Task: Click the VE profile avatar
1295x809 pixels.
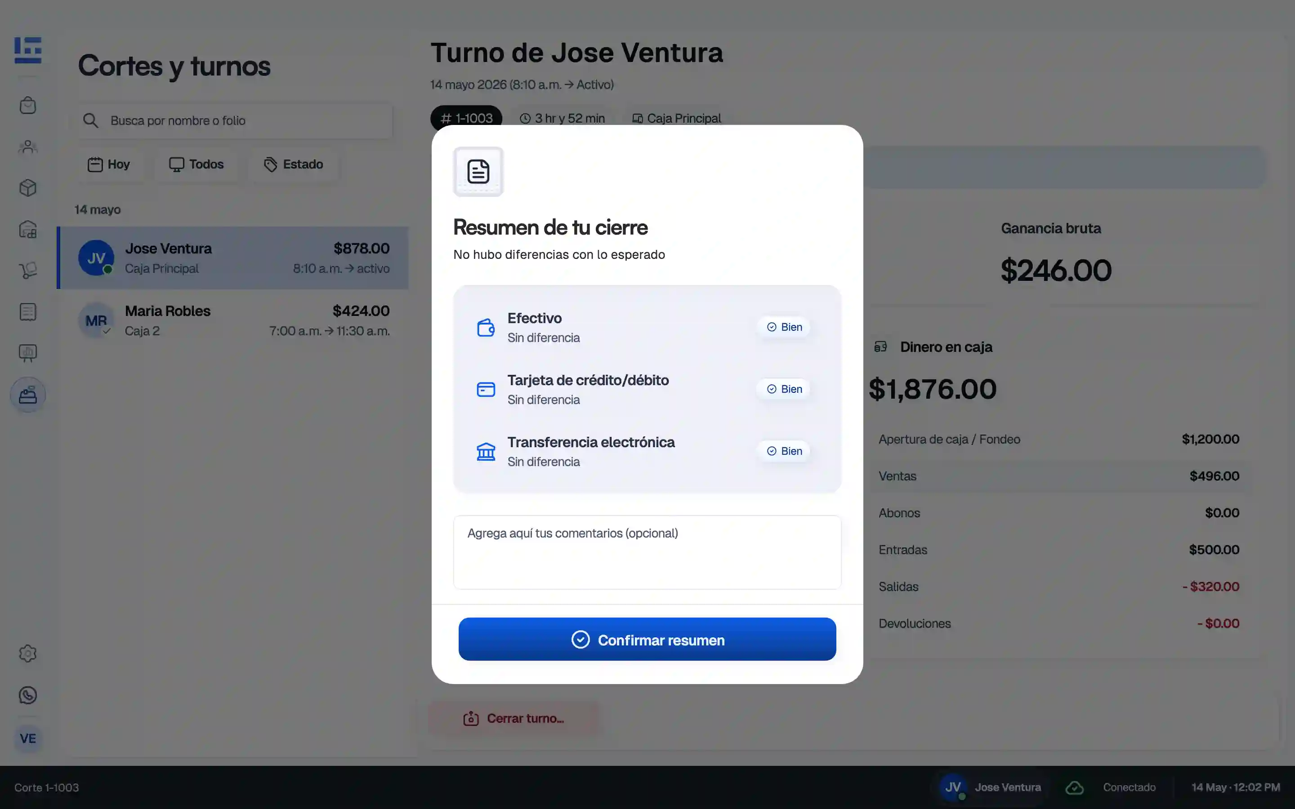Action: 28,738
